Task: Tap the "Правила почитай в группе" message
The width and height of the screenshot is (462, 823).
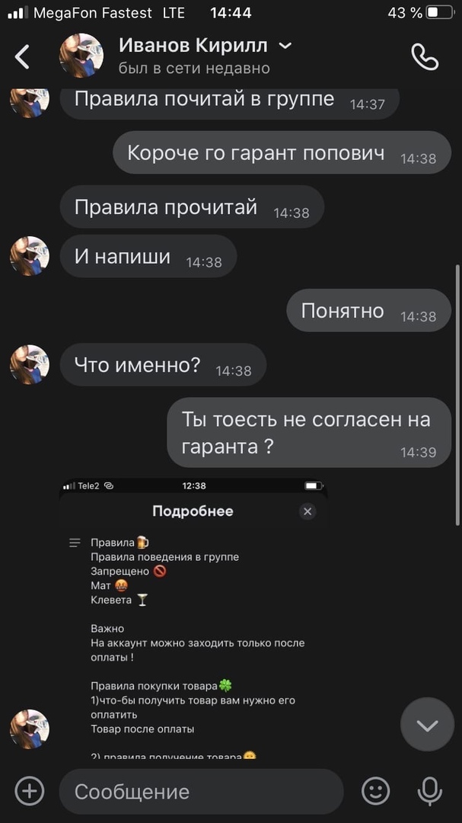Action: coord(230,101)
